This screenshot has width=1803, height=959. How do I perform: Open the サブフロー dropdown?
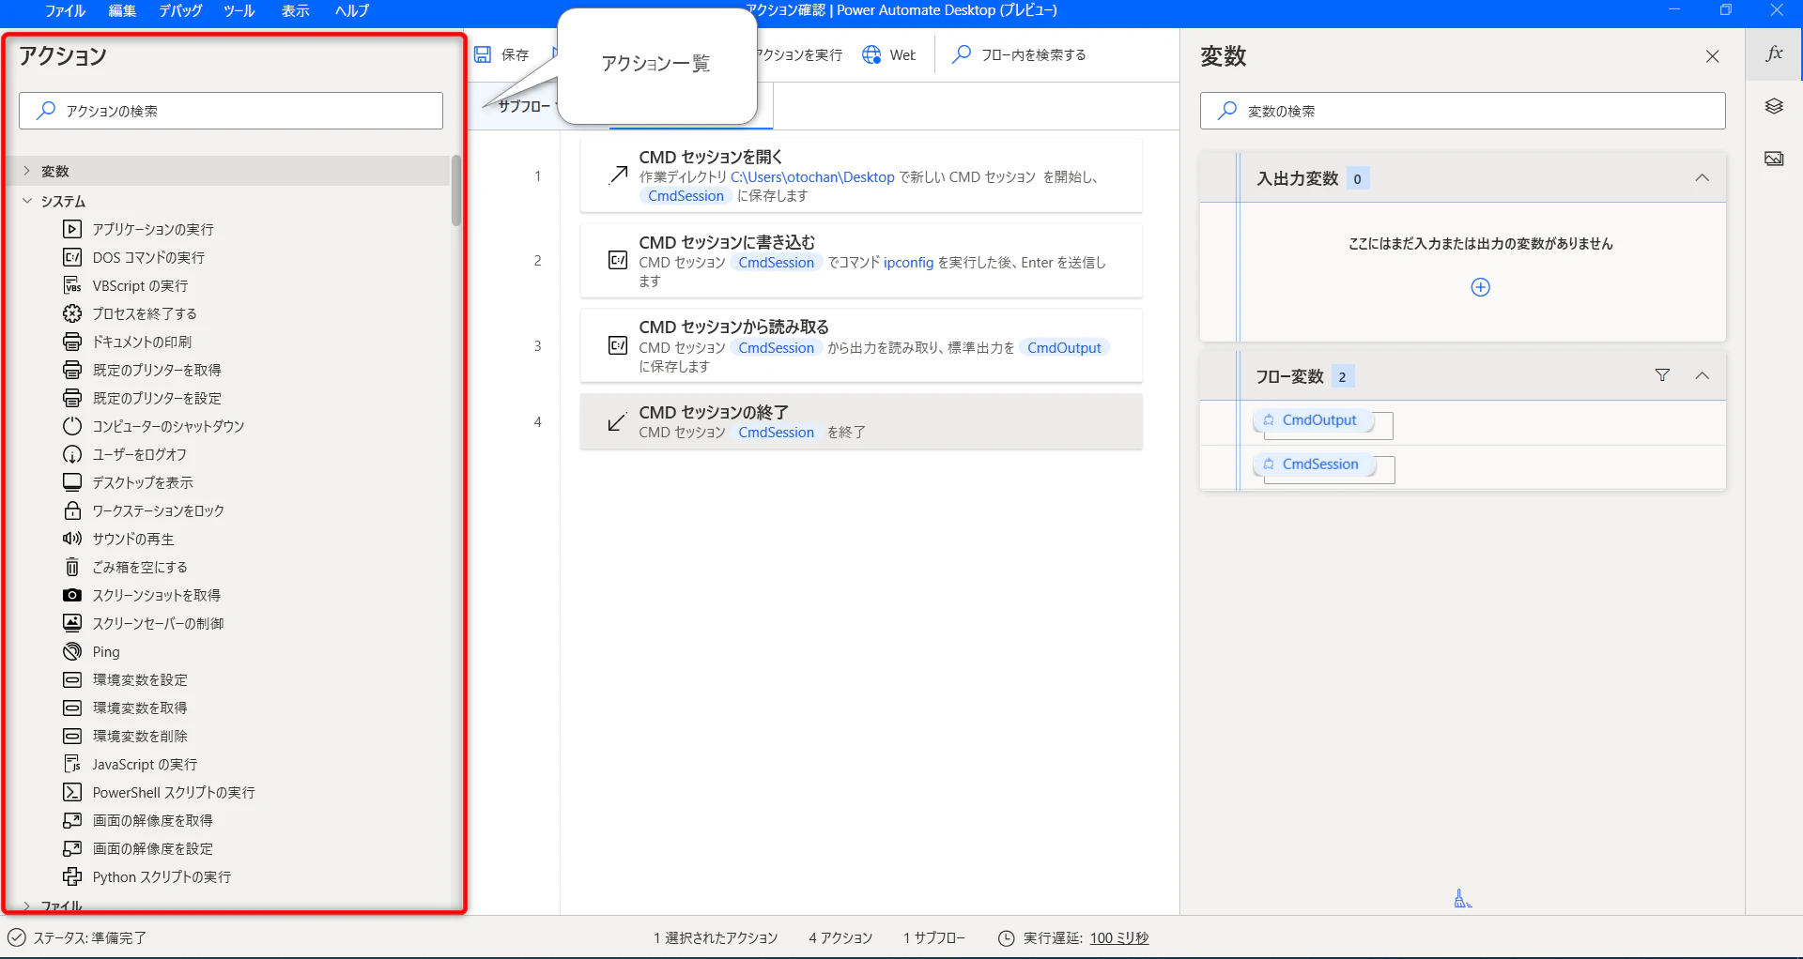coord(525,106)
